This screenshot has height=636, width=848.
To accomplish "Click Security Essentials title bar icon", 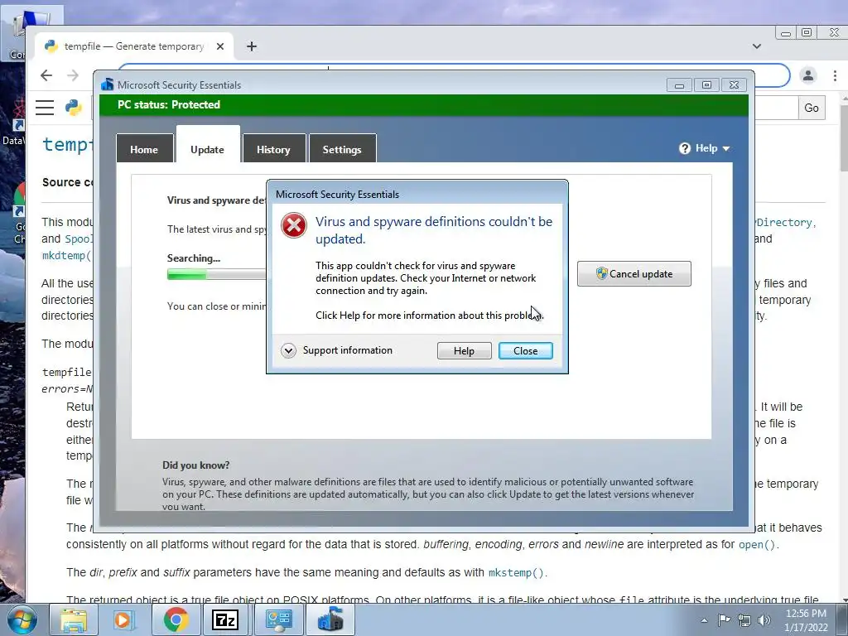I will [x=108, y=85].
